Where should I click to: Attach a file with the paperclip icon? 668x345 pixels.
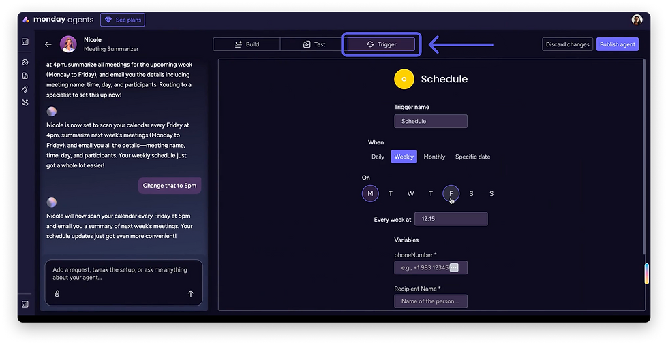click(x=57, y=293)
